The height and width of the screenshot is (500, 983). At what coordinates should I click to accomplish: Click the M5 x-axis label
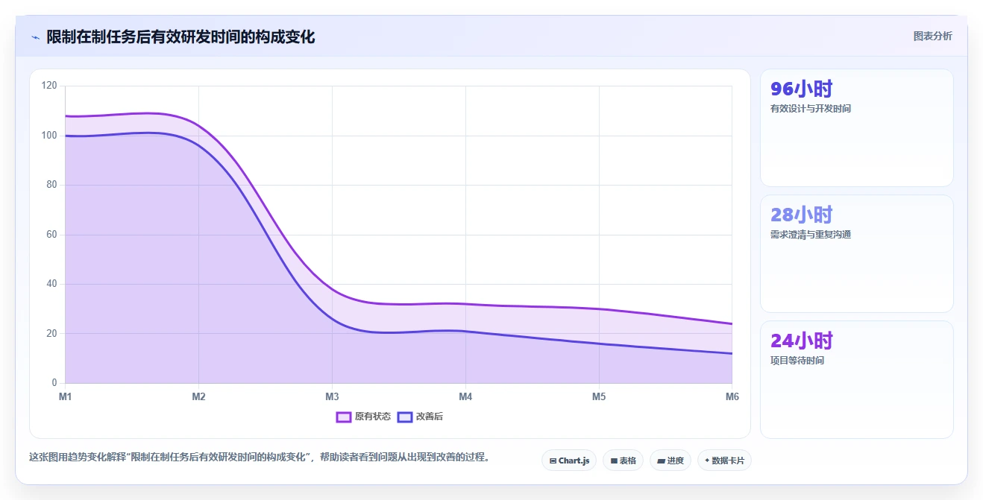coord(599,396)
